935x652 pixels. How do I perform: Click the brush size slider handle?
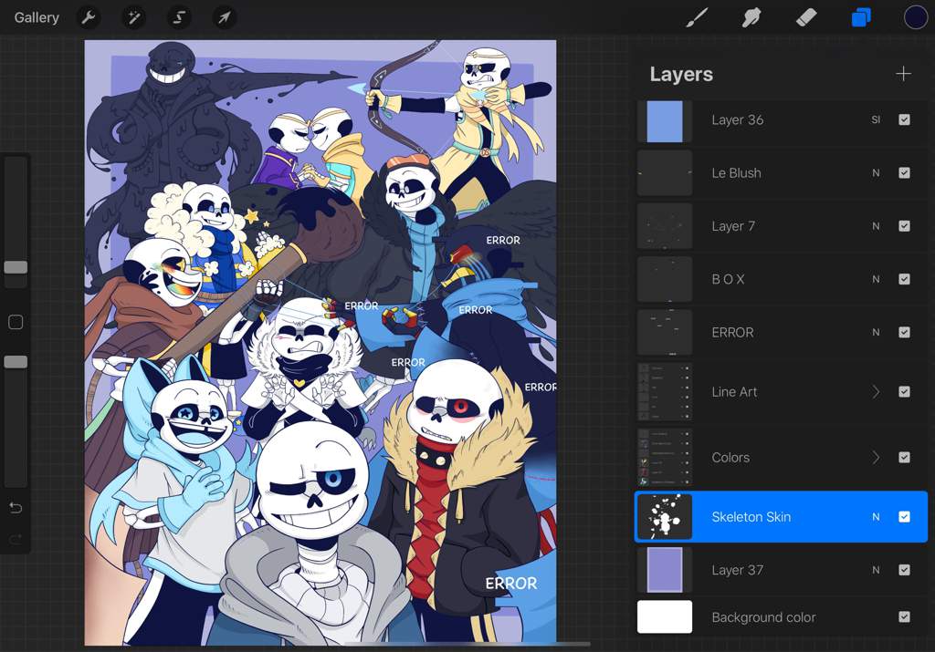click(16, 267)
